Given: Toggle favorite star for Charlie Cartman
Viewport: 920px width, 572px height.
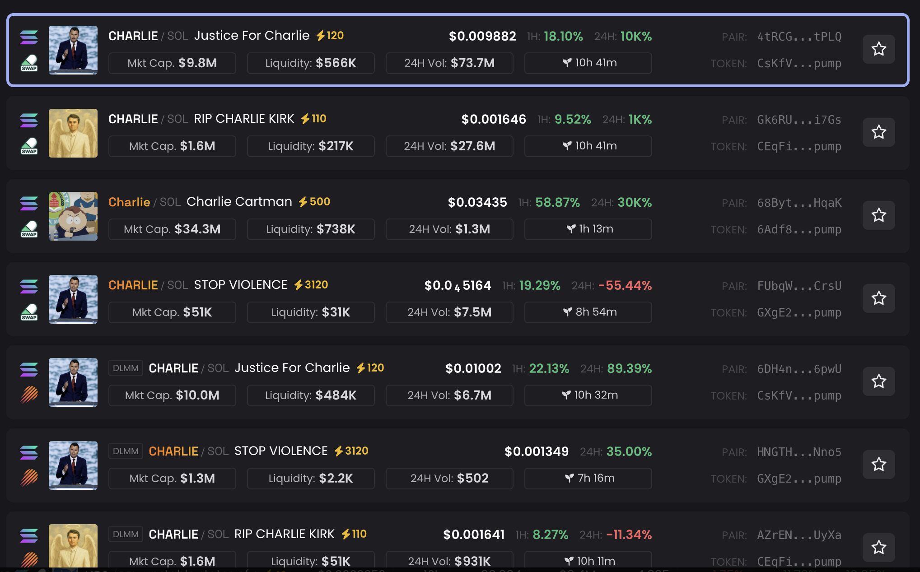Looking at the screenshot, I should pyautogui.click(x=878, y=215).
